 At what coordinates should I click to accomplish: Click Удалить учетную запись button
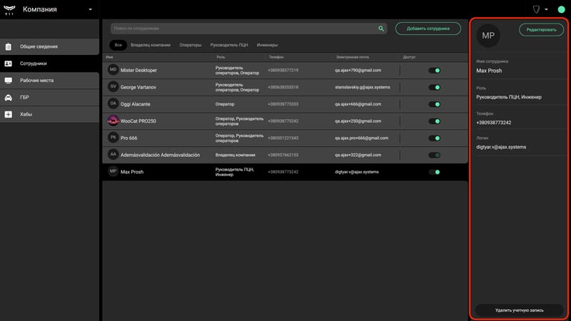coord(520,310)
